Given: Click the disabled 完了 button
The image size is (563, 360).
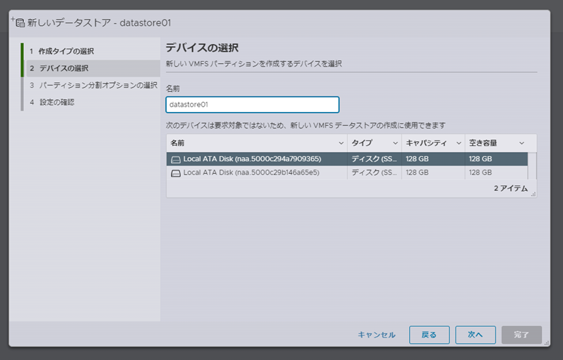Looking at the screenshot, I should coord(521,335).
